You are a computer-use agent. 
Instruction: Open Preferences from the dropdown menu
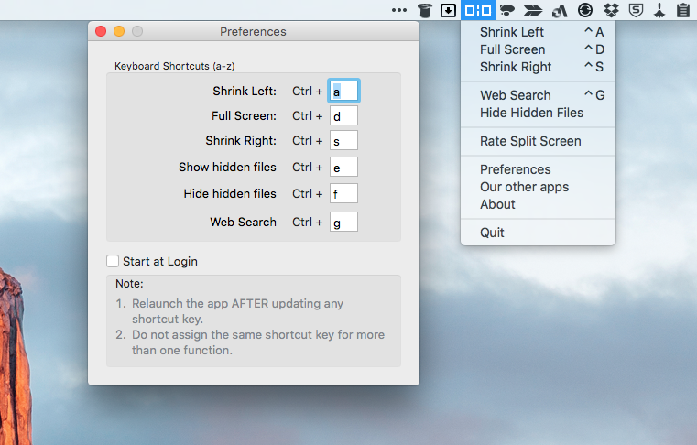click(x=538, y=169)
